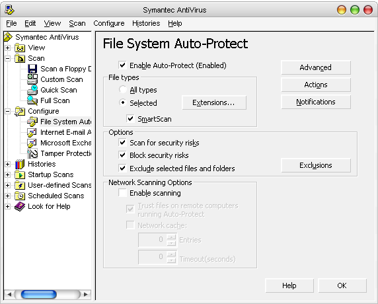Expand the Look for Help tree node
378x304 pixels.
point(8,207)
